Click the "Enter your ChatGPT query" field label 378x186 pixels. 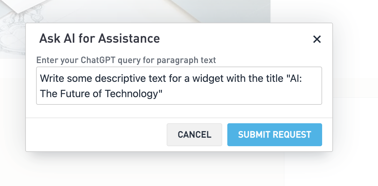click(126, 60)
